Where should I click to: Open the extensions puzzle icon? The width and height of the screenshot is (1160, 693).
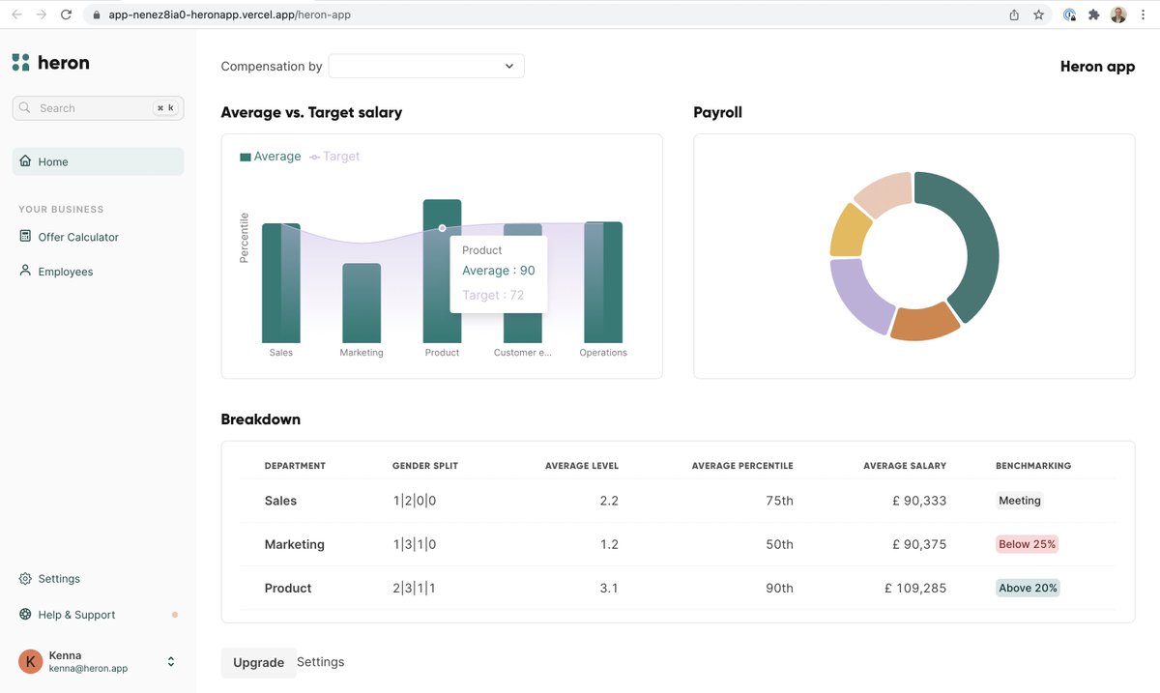[x=1094, y=14]
